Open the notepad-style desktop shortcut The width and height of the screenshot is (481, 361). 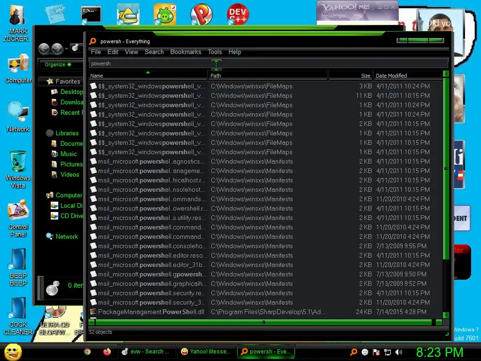[55, 14]
